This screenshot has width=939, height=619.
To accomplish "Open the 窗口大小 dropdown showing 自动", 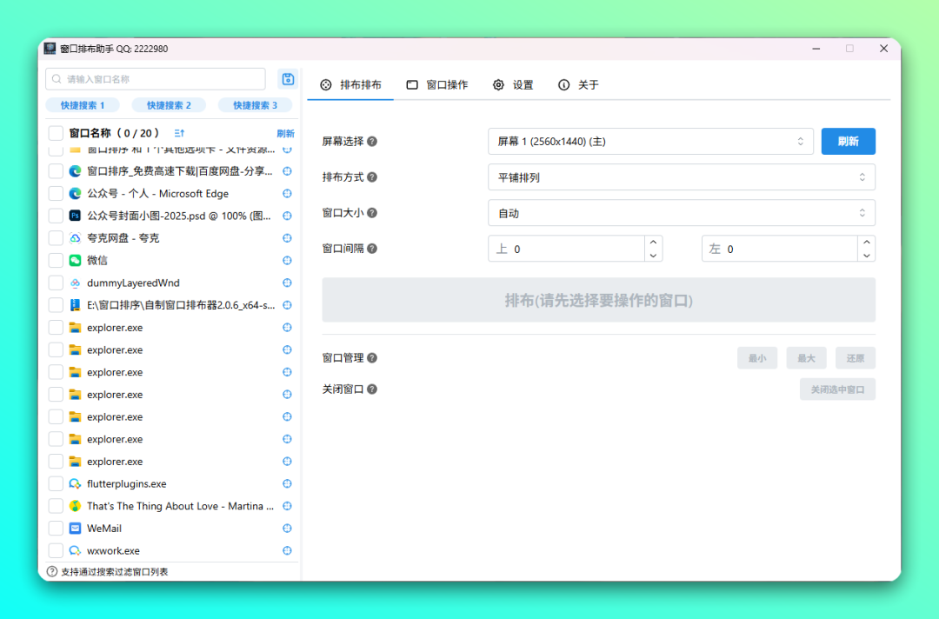I will (x=682, y=212).
